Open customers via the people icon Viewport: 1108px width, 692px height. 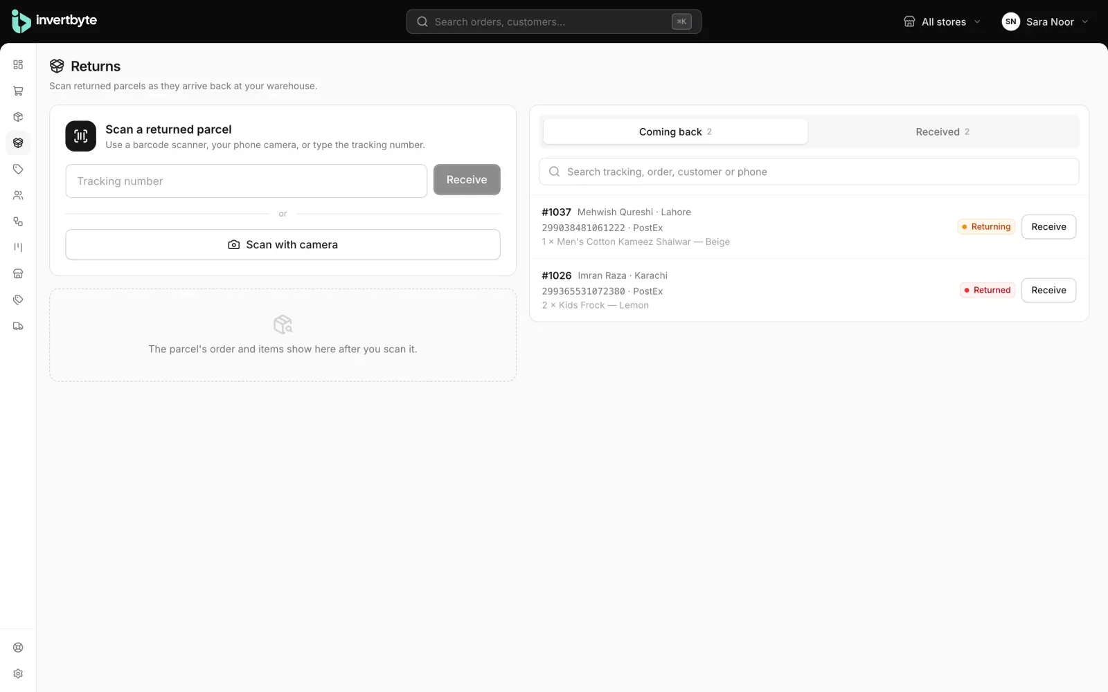pyautogui.click(x=18, y=195)
